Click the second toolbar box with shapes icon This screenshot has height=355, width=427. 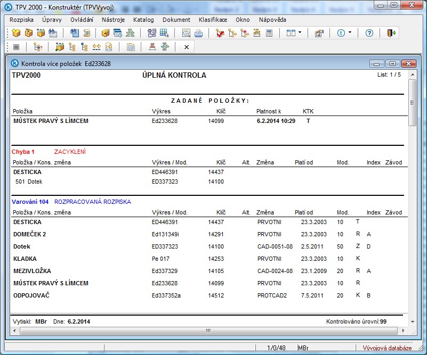pyautogui.click(x=59, y=47)
